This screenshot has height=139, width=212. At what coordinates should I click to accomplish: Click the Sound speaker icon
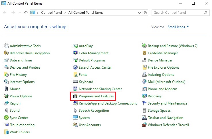click(x=6, y=111)
